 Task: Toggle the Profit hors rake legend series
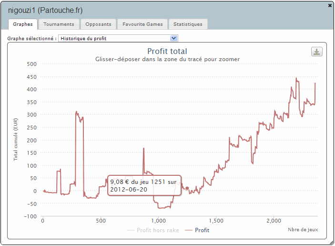pyautogui.click(x=153, y=230)
